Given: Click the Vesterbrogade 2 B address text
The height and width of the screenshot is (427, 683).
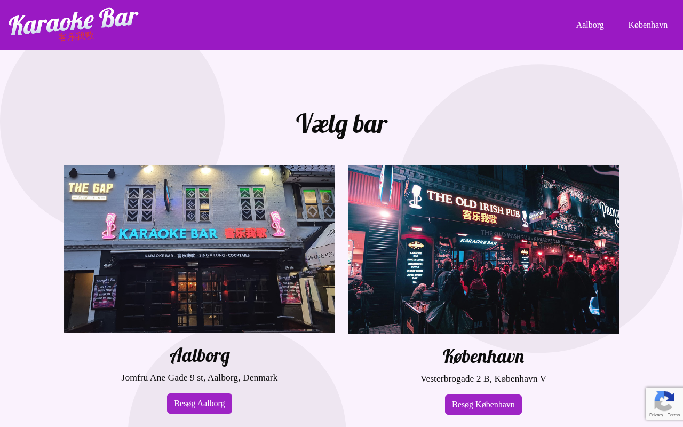Looking at the screenshot, I should tap(483, 378).
